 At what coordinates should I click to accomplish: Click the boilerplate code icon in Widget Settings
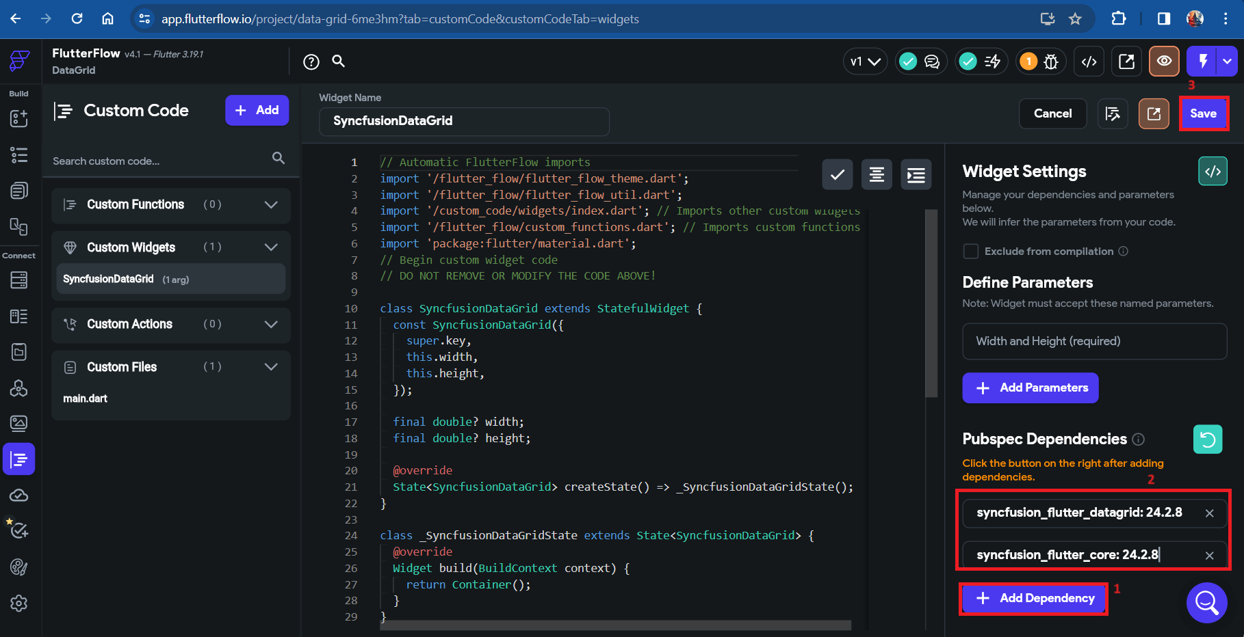click(1213, 172)
